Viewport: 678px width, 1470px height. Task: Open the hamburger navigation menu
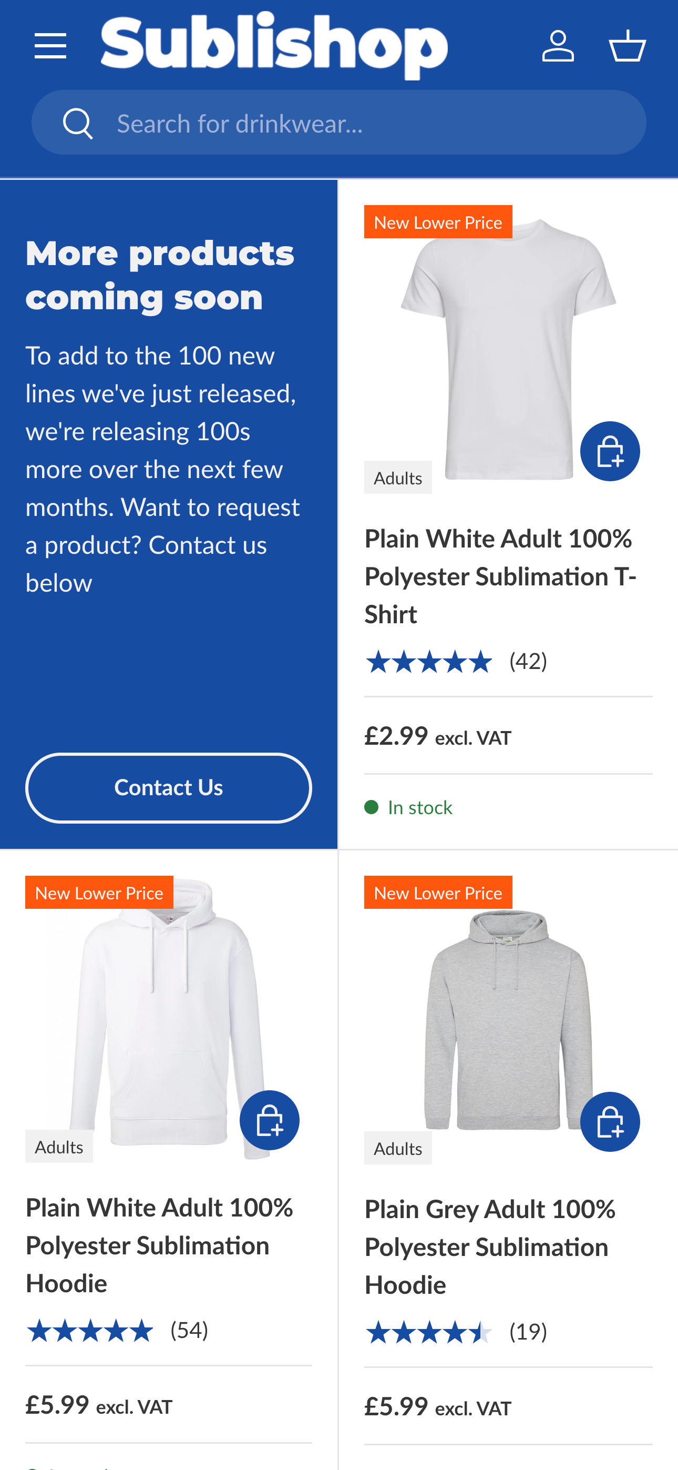click(x=50, y=46)
